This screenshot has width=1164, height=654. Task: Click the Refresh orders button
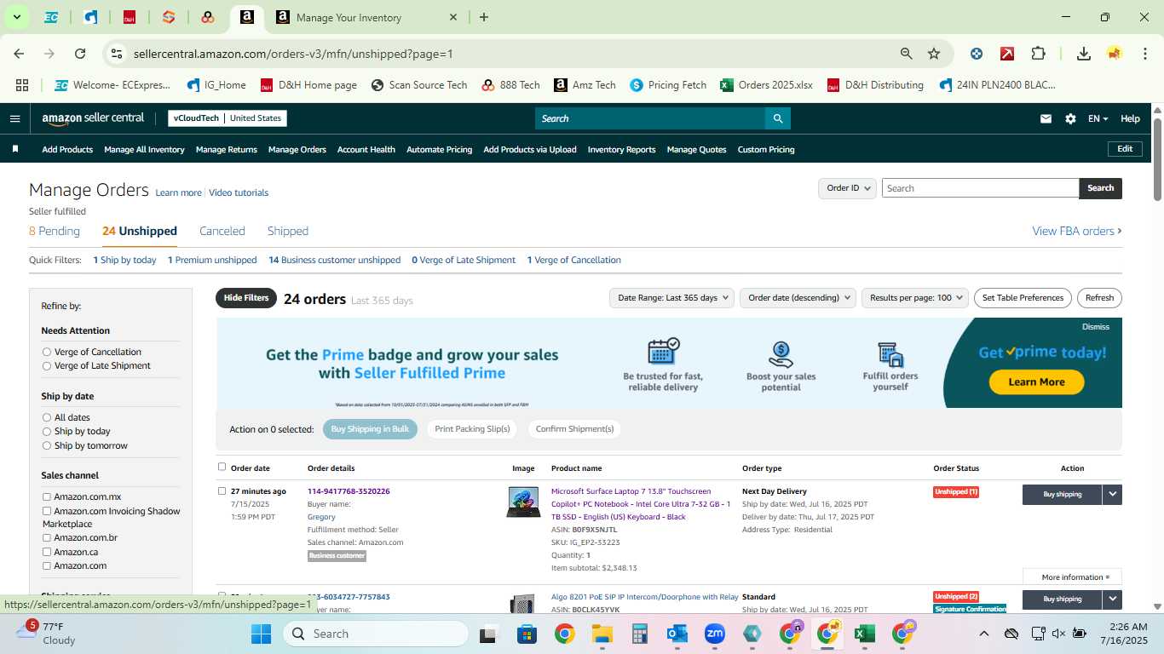[x=1099, y=298]
